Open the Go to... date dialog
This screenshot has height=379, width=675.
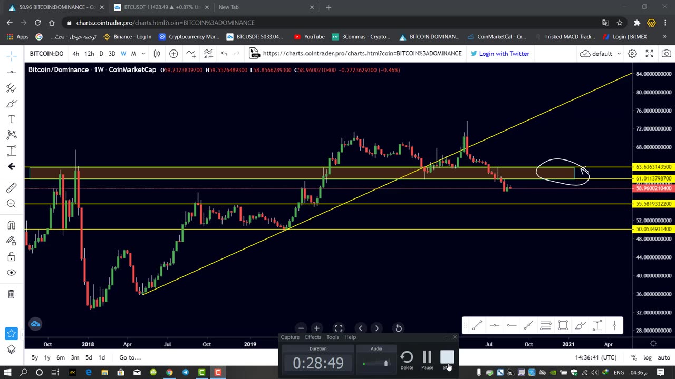130,358
